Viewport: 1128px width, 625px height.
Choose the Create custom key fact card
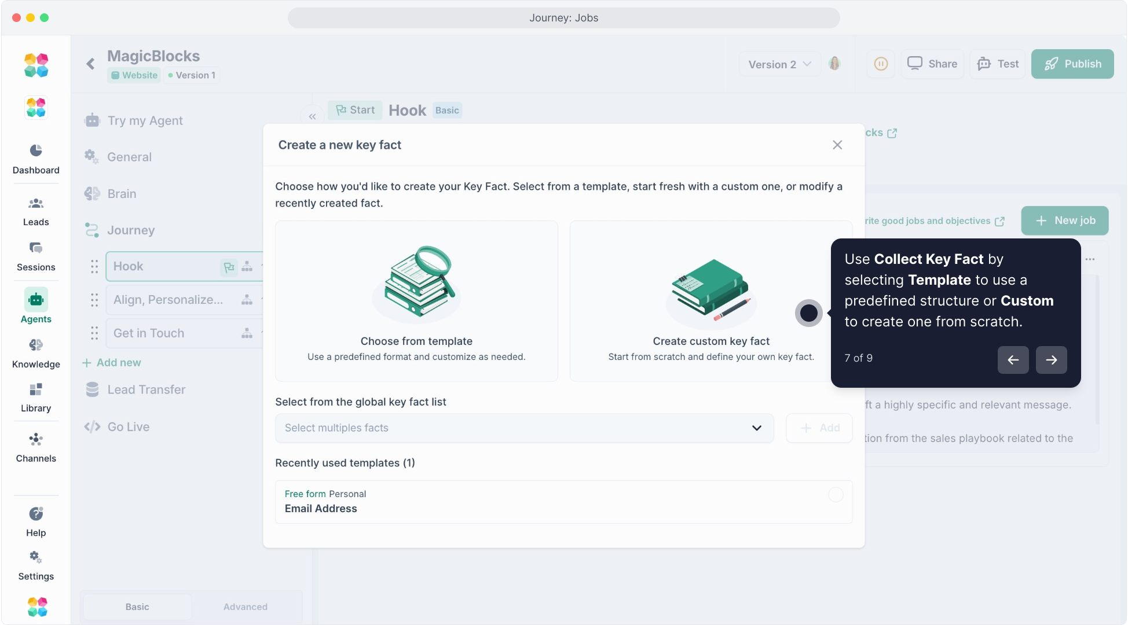[x=711, y=301]
